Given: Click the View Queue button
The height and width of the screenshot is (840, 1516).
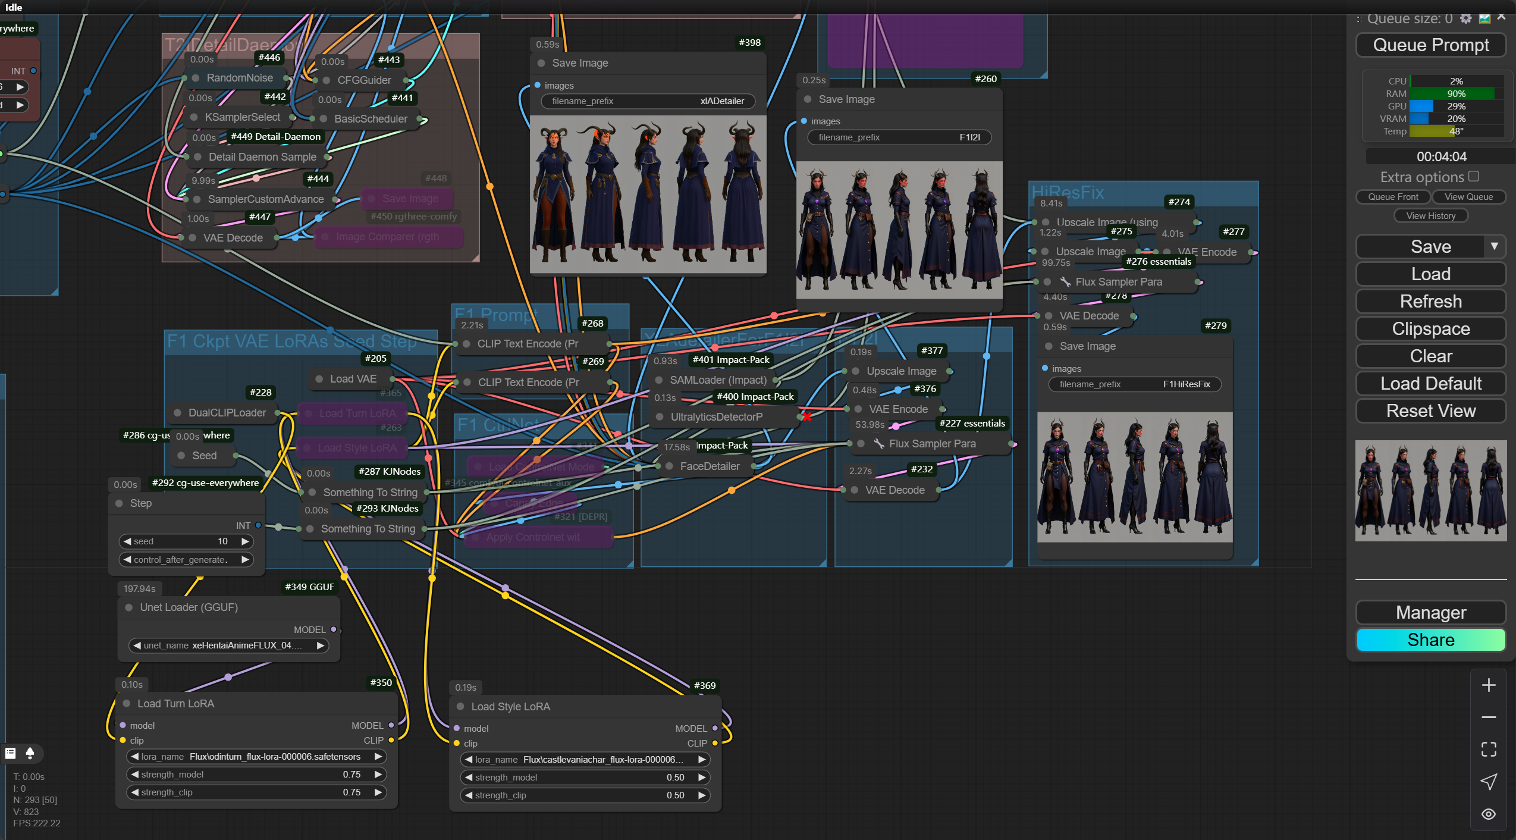Looking at the screenshot, I should pyautogui.click(x=1468, y=197).
